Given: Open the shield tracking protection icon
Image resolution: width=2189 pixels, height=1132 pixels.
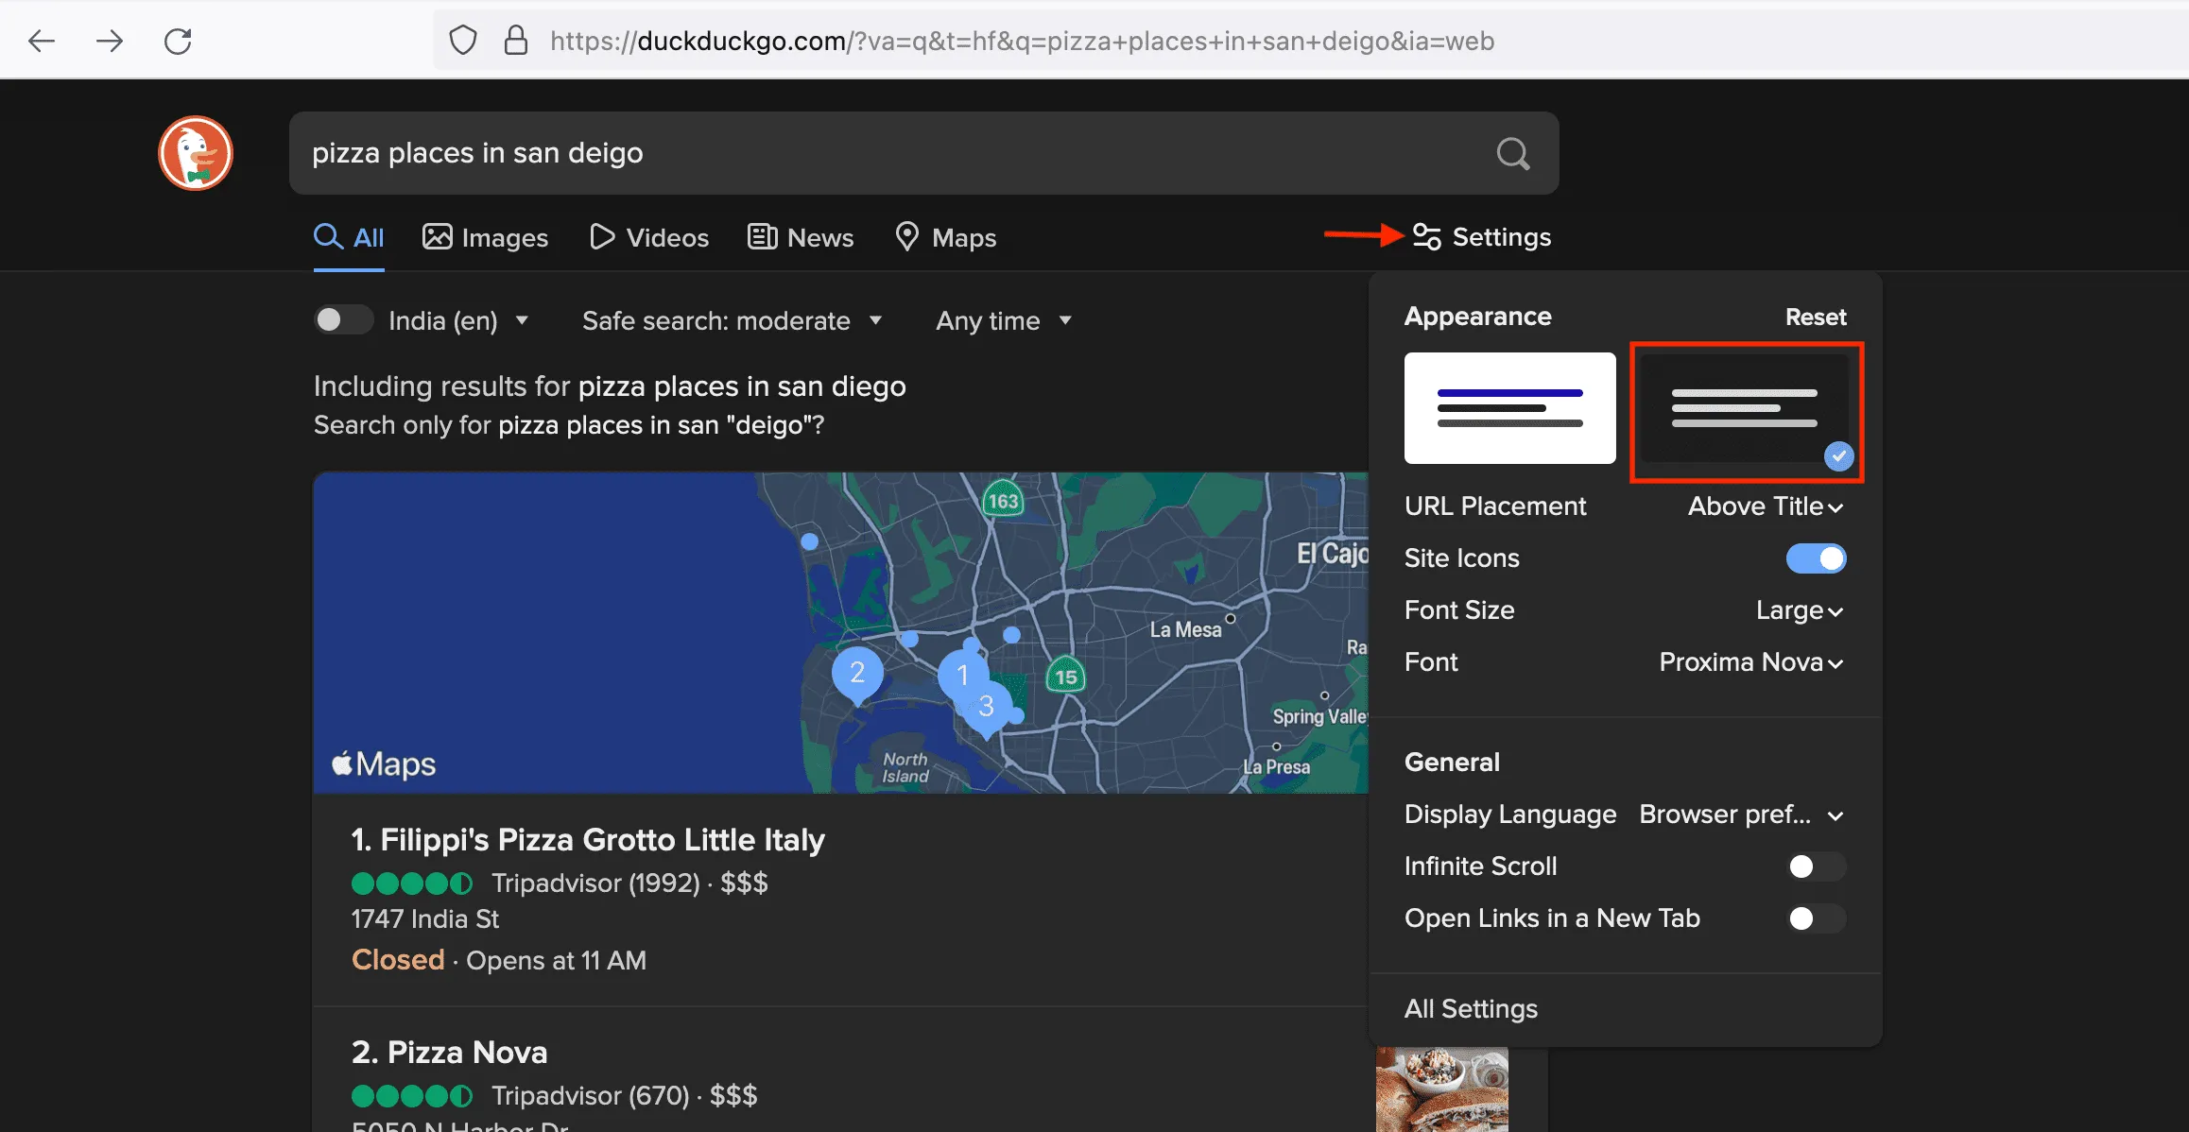Looking at the screenshot, I should tap(463, 41).
